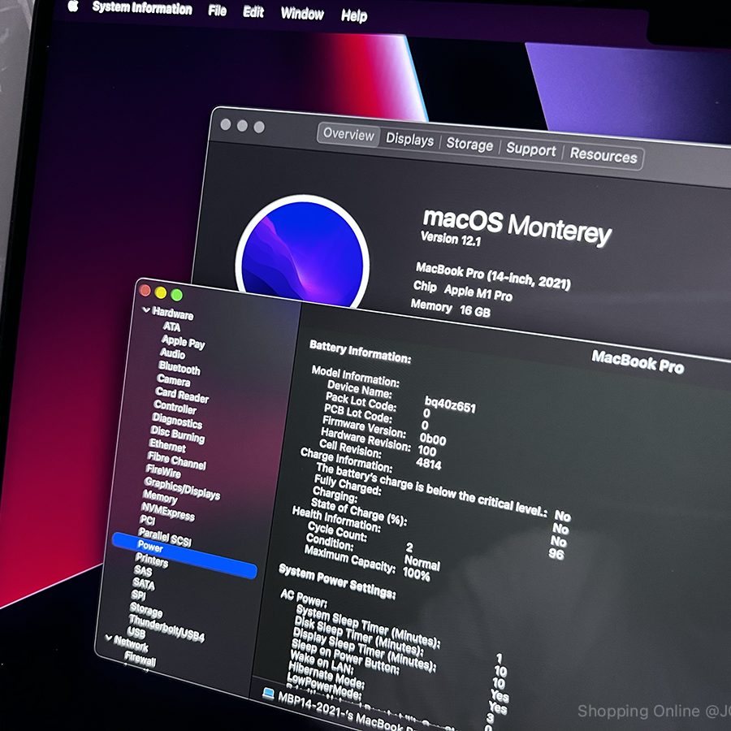
Task: Open the System Information app menu
Action: [x=141, y=8]
